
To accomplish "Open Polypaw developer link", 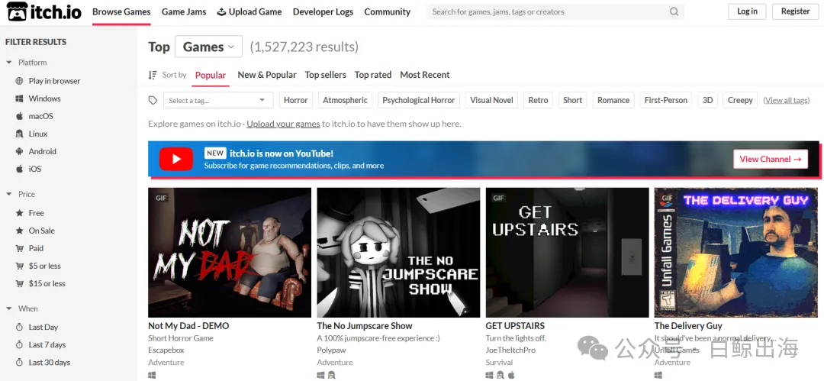I will coord(330,350).
